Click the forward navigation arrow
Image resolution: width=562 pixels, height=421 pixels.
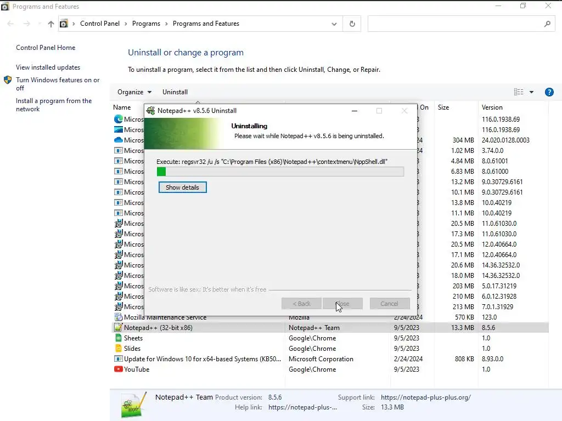(x=26, y=24)
